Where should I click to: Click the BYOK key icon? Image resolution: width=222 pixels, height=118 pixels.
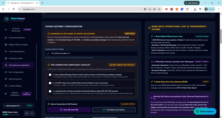(152, 82)
